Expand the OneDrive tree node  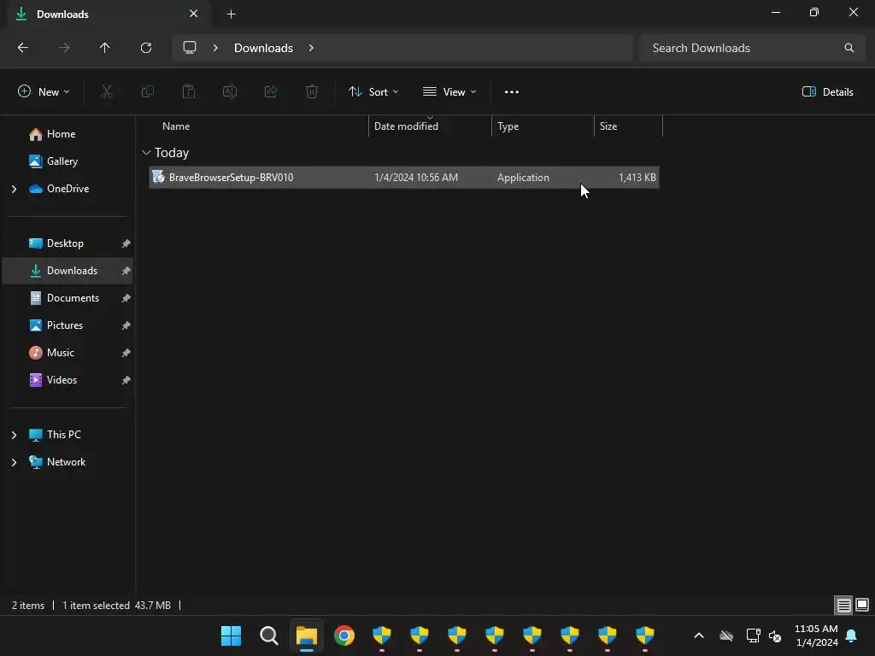point(14,189)
